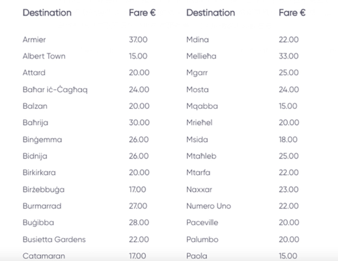Click the Binġemma destination
Image resolution: width=338 pixels, height=261 pixels.
pos(42,140)
